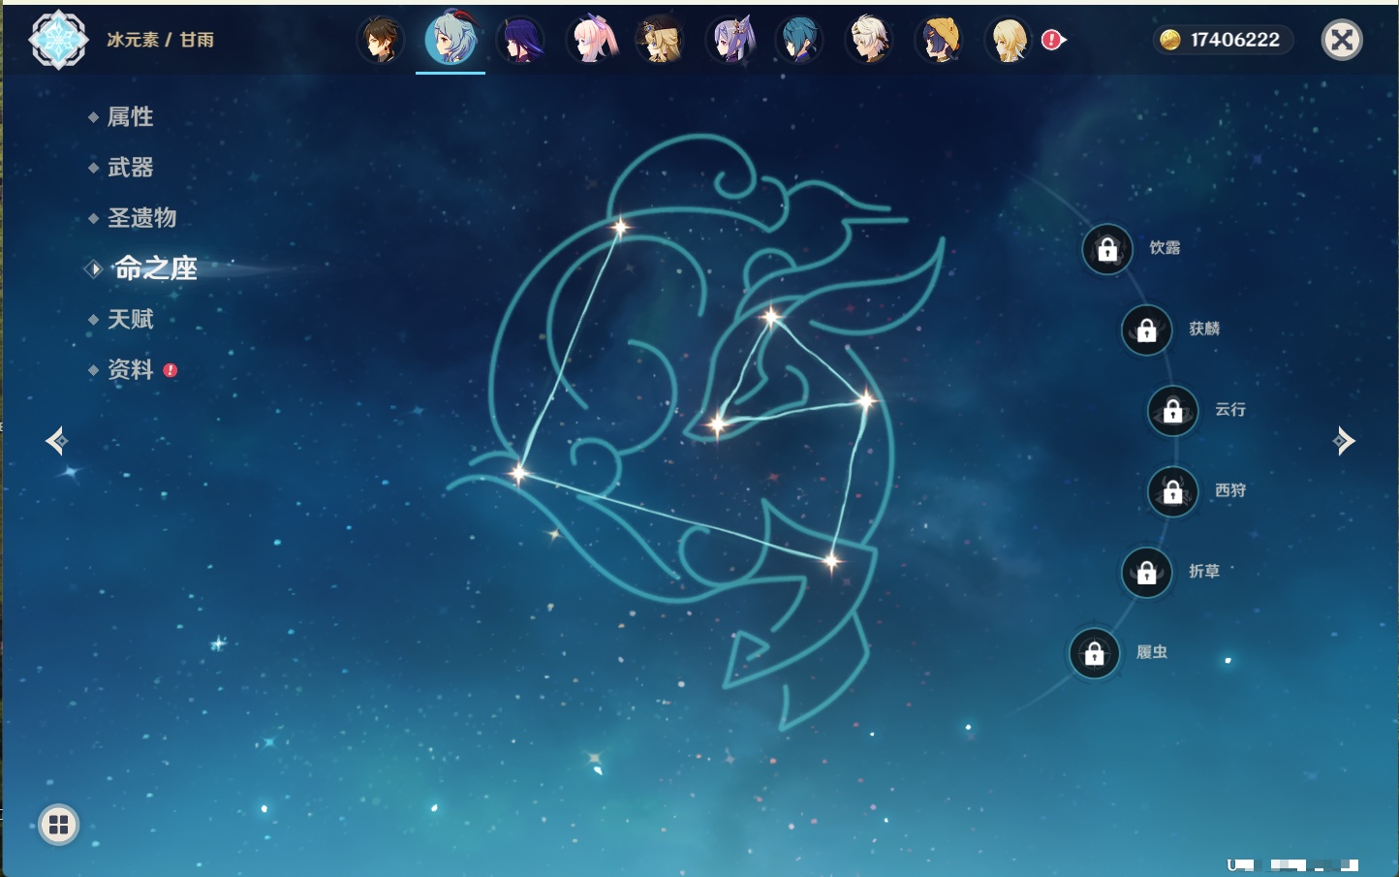Switch to the teal-haired character portrait
This screenshot has height=877, width=1399.
pos(800,41)
